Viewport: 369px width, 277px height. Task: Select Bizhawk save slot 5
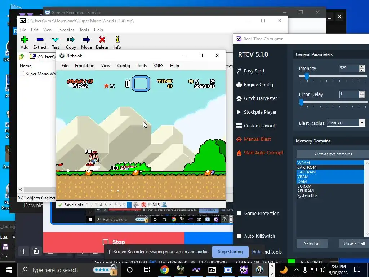[x=106, y=205]
